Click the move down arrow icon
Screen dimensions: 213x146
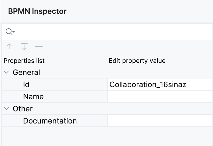click(x=24, y=47)
